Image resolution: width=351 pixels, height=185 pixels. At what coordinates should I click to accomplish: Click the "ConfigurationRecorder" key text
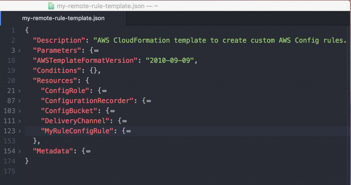coord(87,101)
